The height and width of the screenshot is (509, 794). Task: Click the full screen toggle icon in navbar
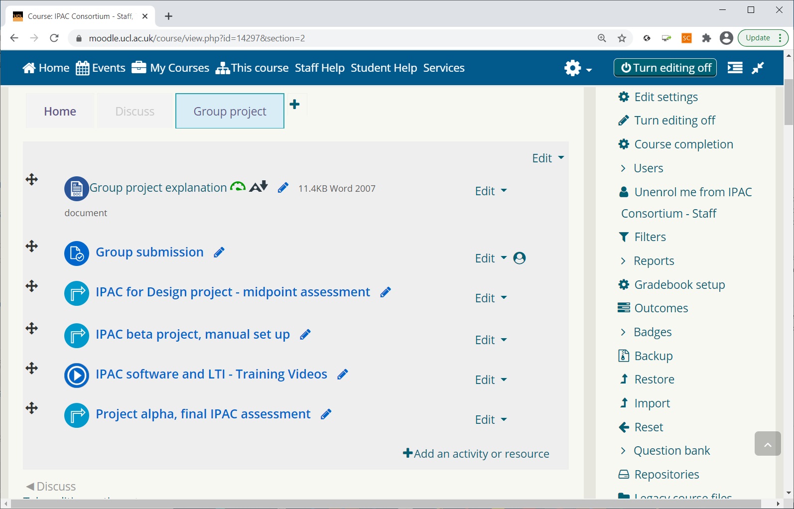click(x=758, y=68)
